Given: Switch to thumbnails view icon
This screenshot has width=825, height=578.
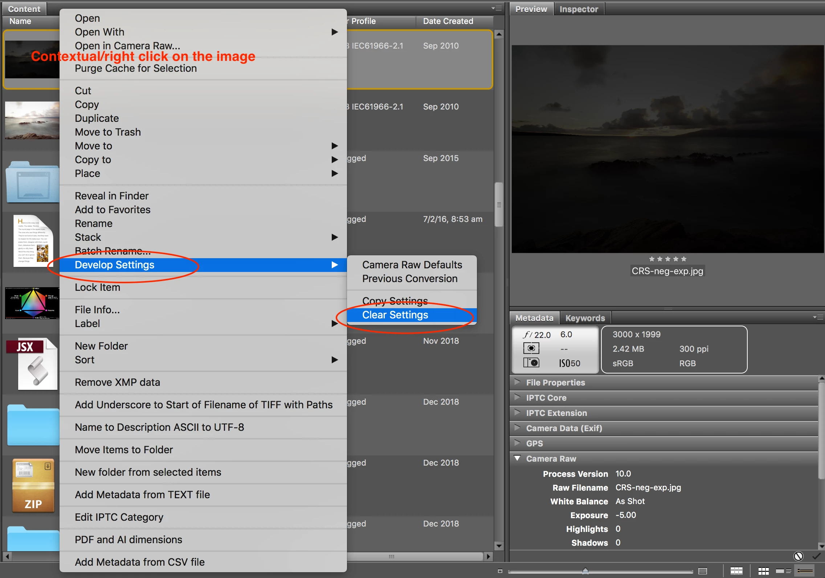Looking at the screenshot, I should [x=764, y=571].
